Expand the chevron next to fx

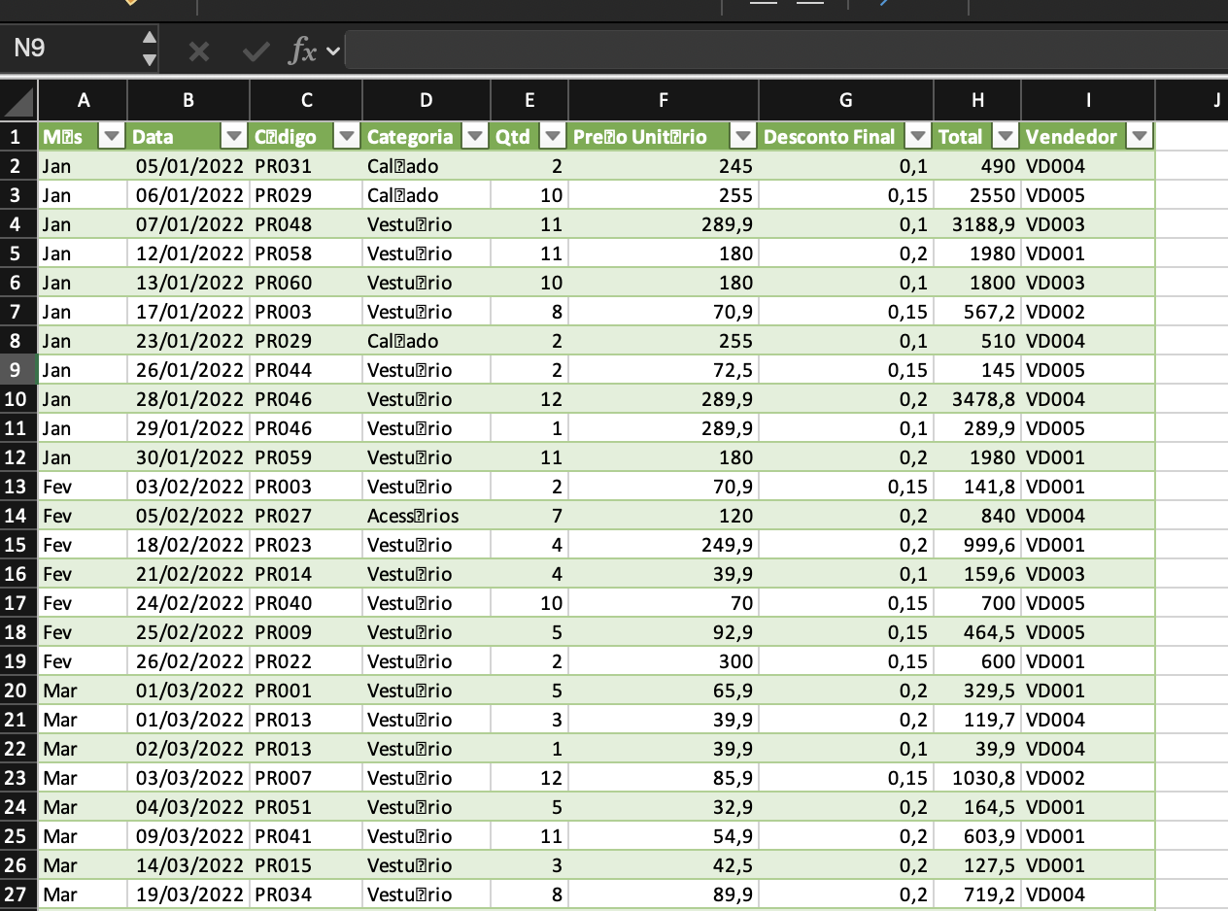coord(333,51)
